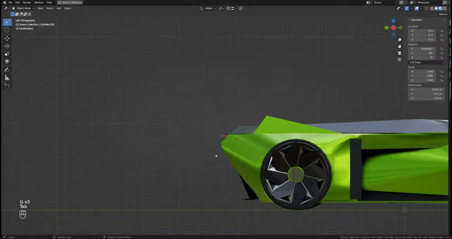Select solid viewport shading
The image size is (452, 239).
436,8
